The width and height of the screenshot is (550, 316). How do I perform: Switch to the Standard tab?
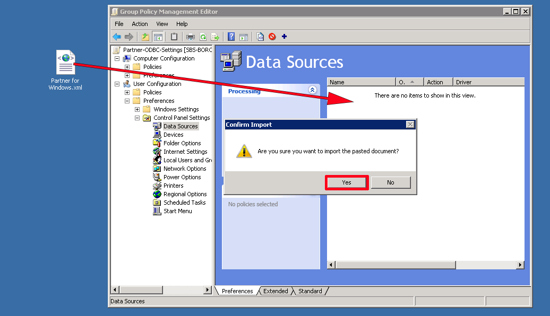pos(310,291)
